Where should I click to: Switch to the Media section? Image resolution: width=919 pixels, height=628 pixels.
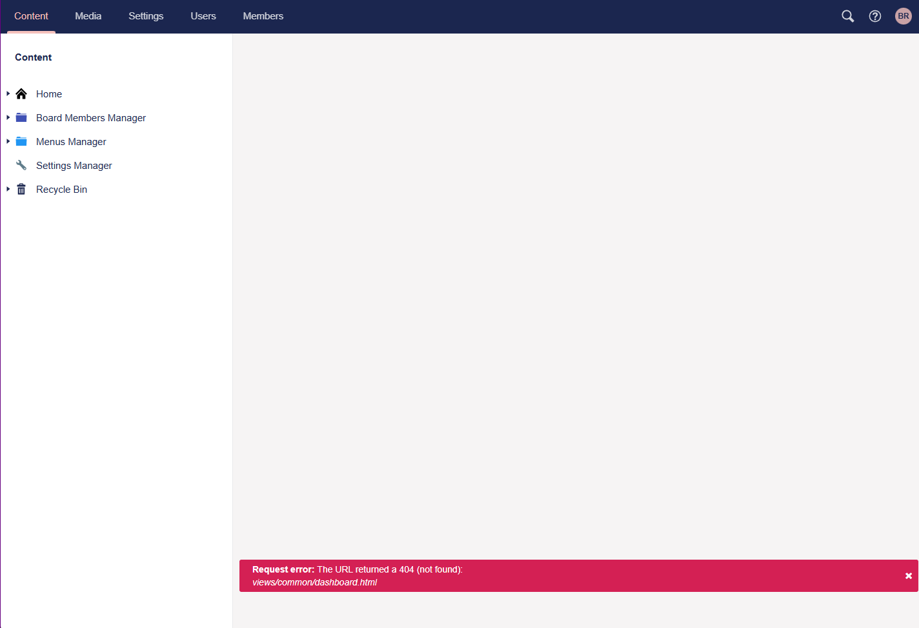click(88, 16)
